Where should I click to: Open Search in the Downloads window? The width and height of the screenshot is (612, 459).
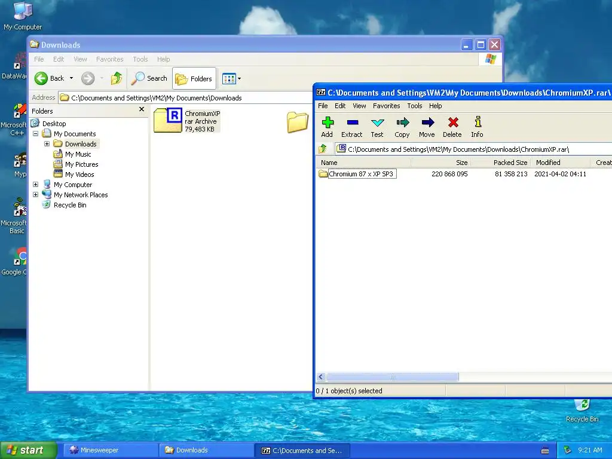pos(149,78)
